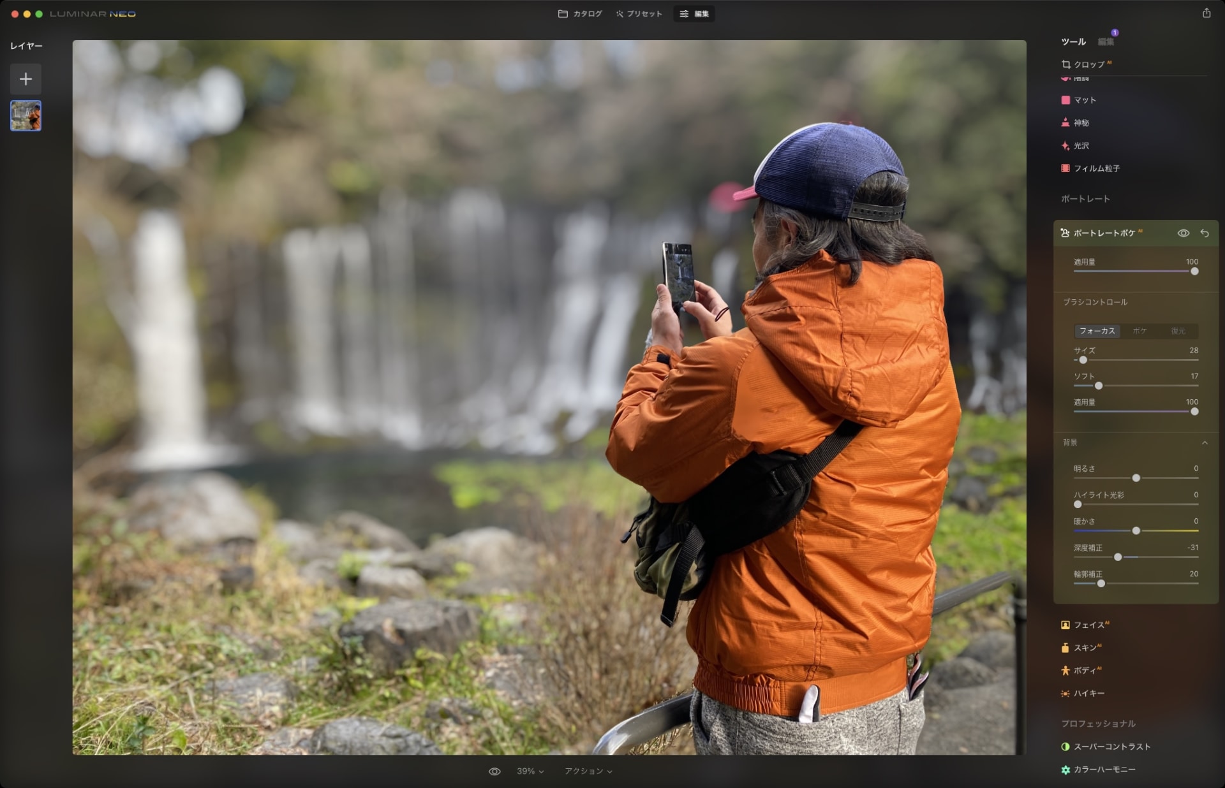Open the Matte (マット) tool
Screen dimensions: 1225x788
pyautogui.click(x=1084, y=100)
